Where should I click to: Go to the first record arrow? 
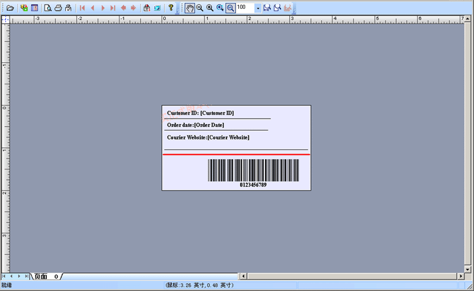(x=82, y=8)
